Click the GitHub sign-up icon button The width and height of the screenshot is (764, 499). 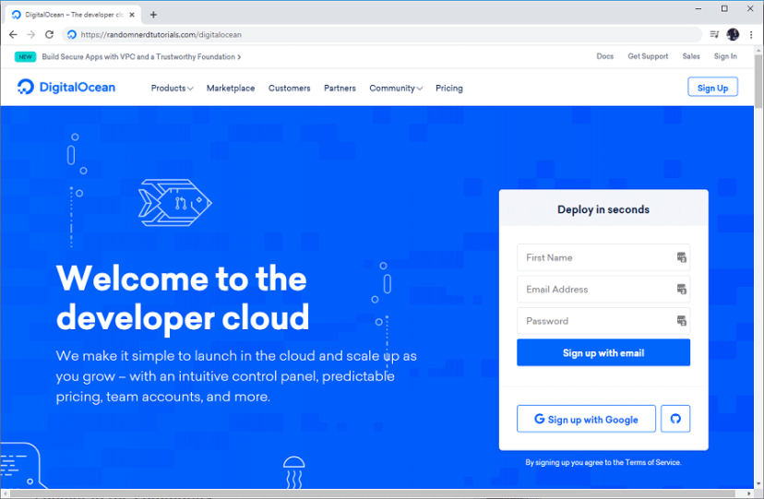[675, 419]
